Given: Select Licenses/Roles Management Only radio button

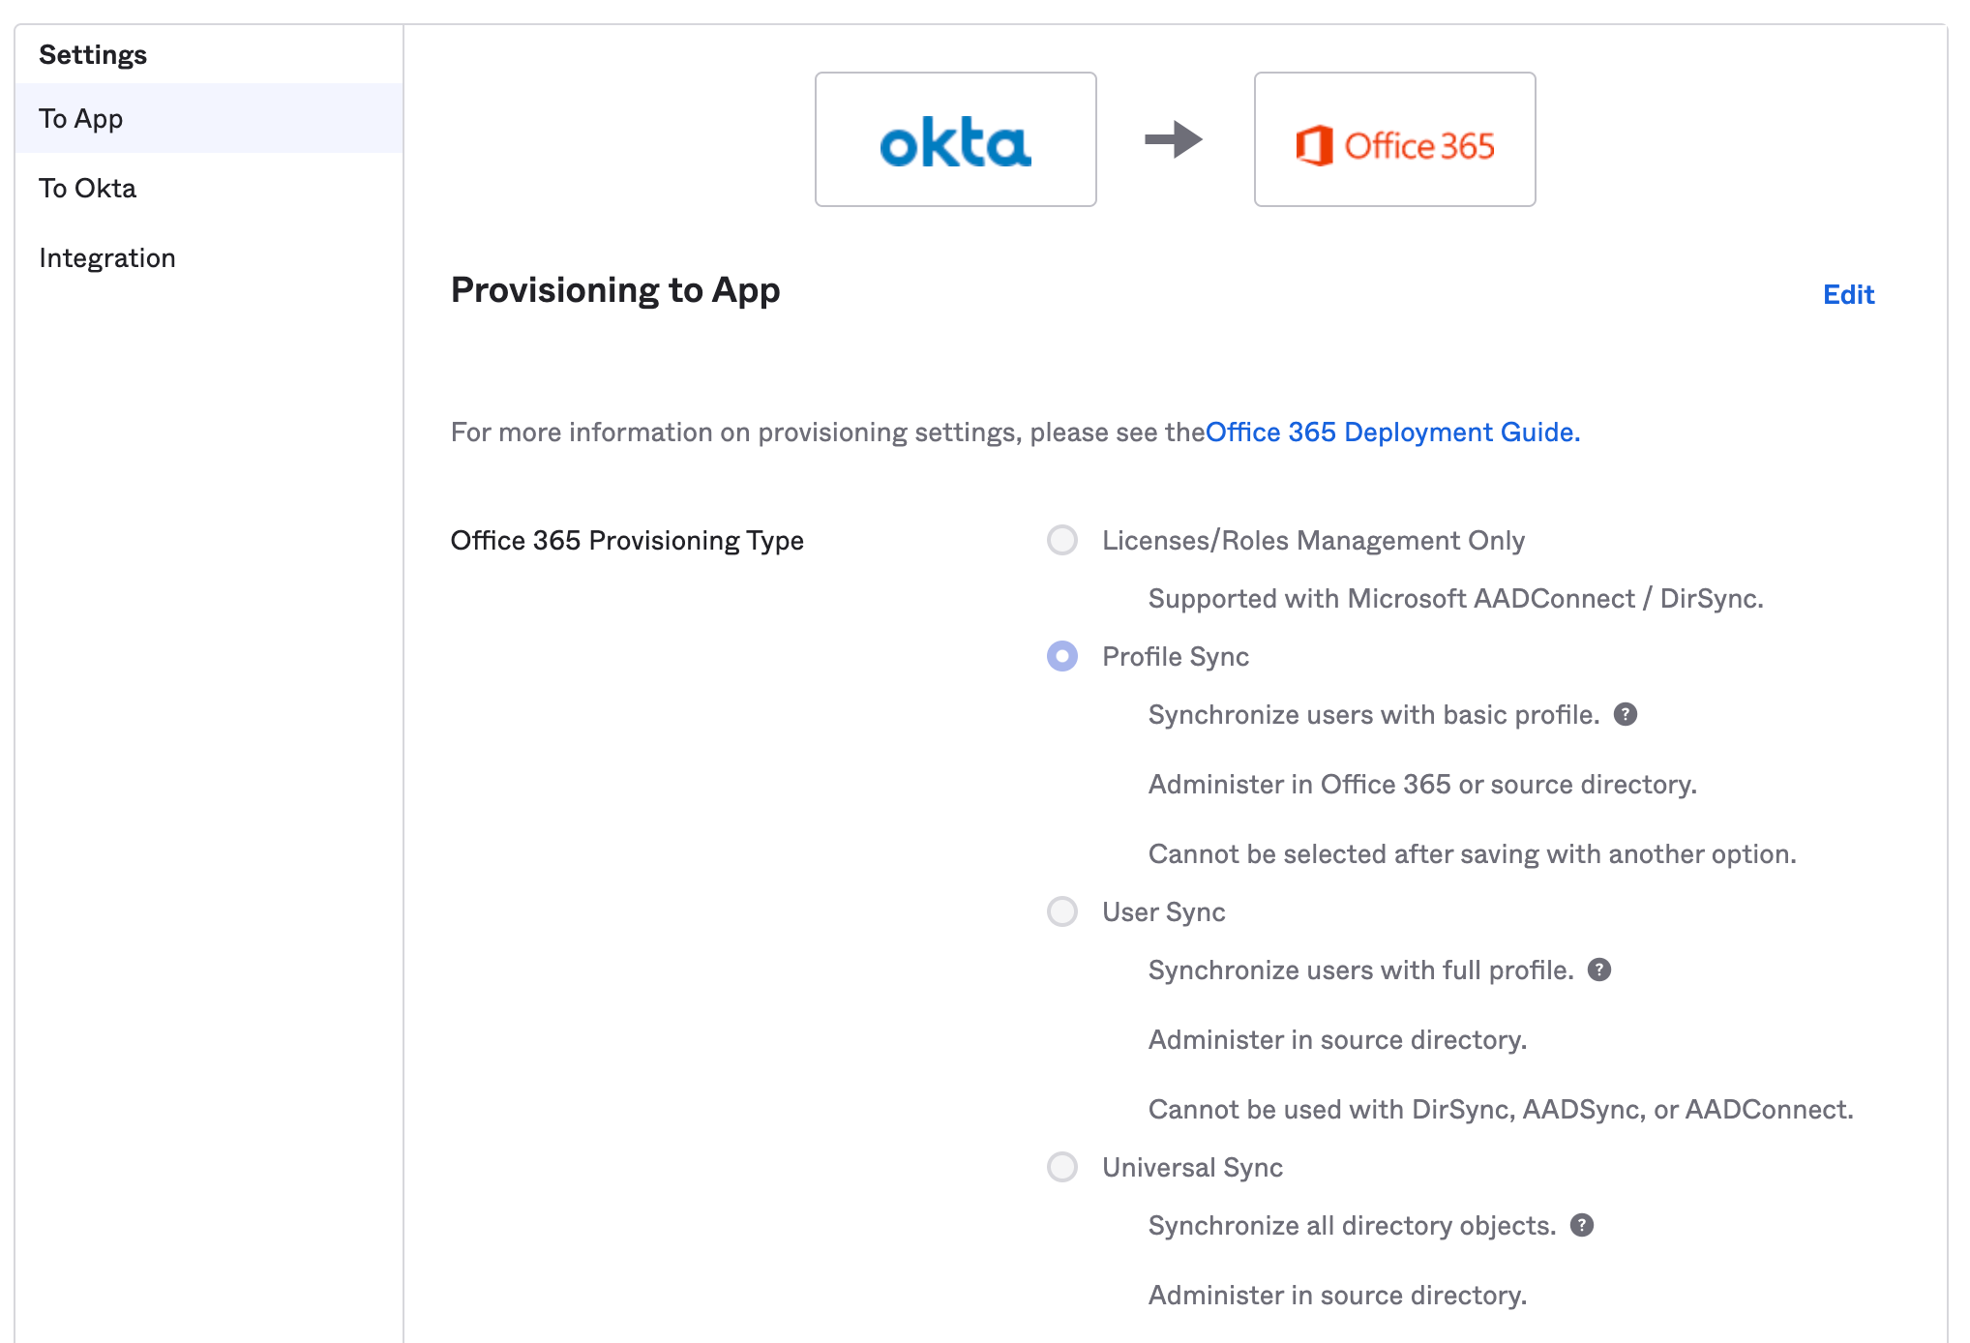Looking at the screenshot, I should (x=1062, y=540).
